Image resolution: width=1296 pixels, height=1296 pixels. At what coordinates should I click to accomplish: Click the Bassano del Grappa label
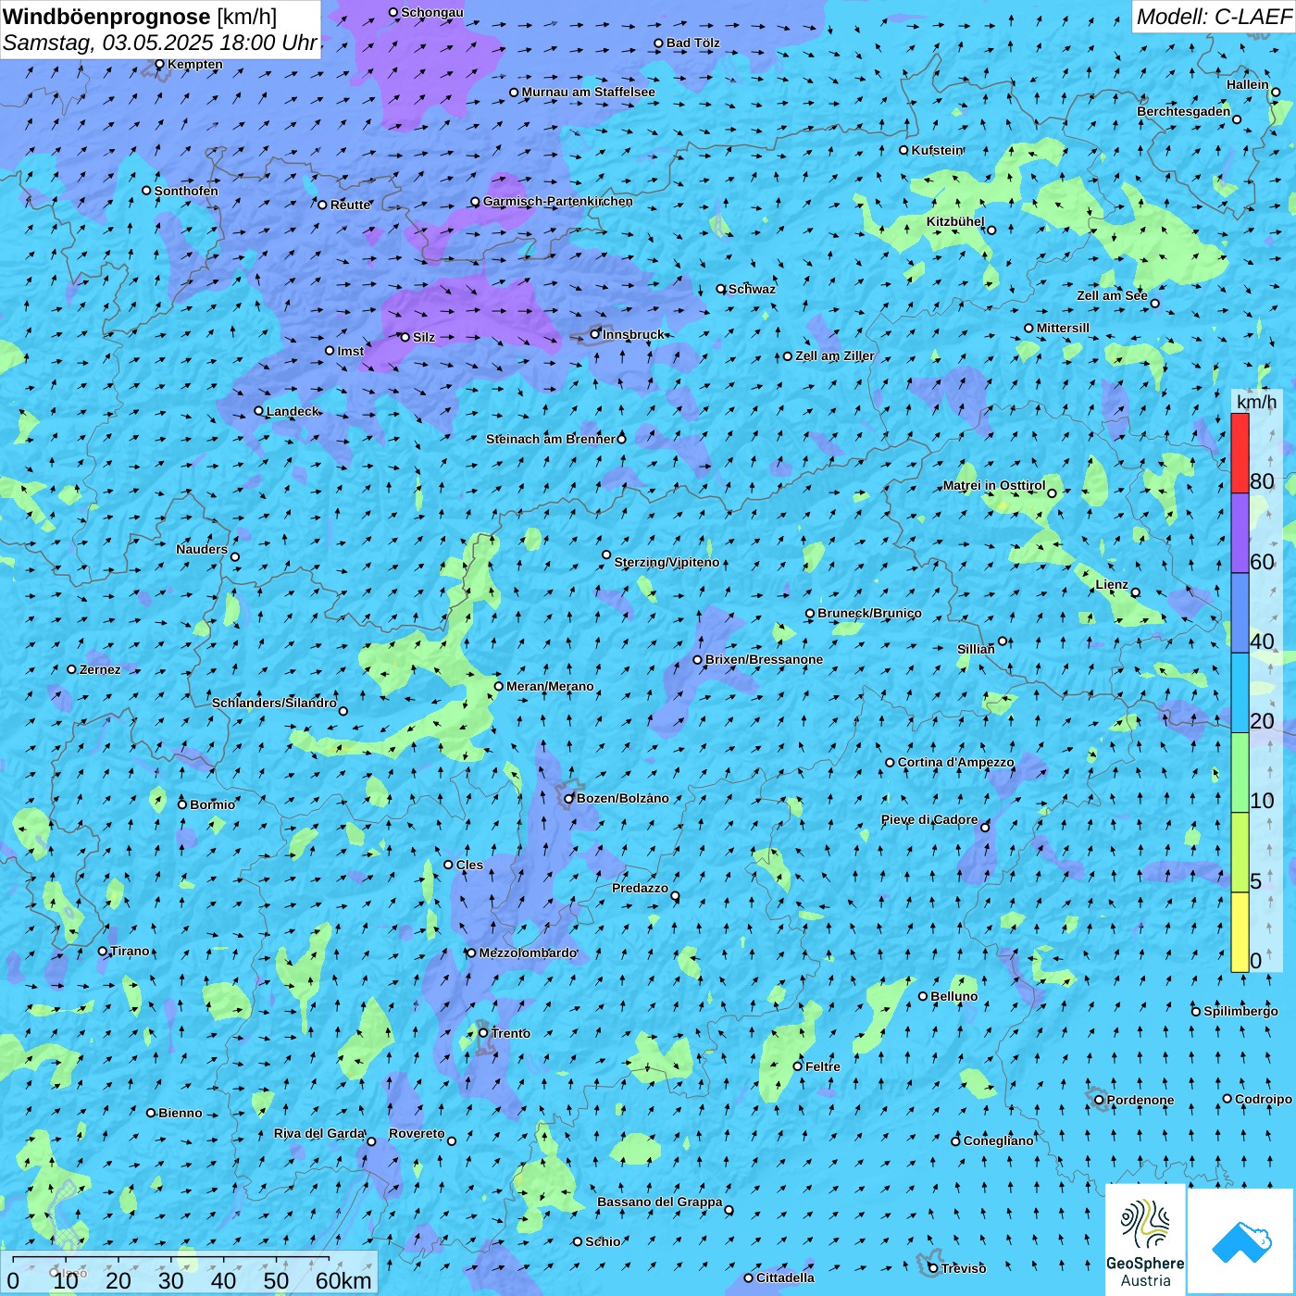660,1202
